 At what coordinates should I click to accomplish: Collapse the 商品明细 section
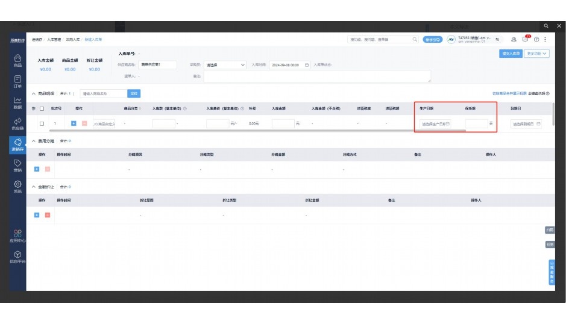pos(34,94)
